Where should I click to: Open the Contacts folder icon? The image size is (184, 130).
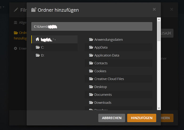[91, 63]
